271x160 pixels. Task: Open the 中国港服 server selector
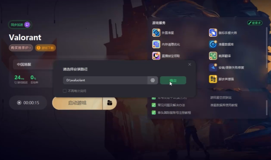[33, 64]
